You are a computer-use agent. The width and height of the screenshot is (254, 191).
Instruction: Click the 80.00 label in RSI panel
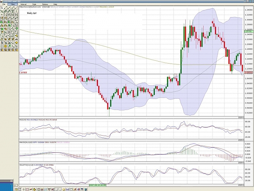coord(248,121)
